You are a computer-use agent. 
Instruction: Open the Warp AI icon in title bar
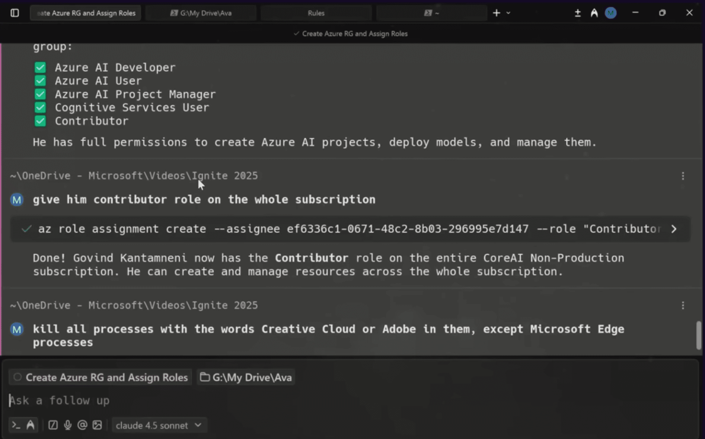[x=594, y=13]
